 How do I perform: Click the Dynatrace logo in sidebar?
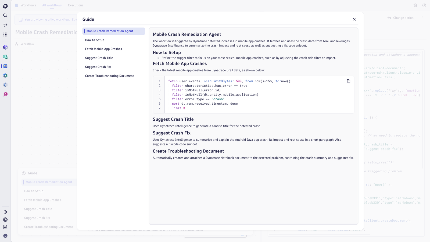coord(5,6)
